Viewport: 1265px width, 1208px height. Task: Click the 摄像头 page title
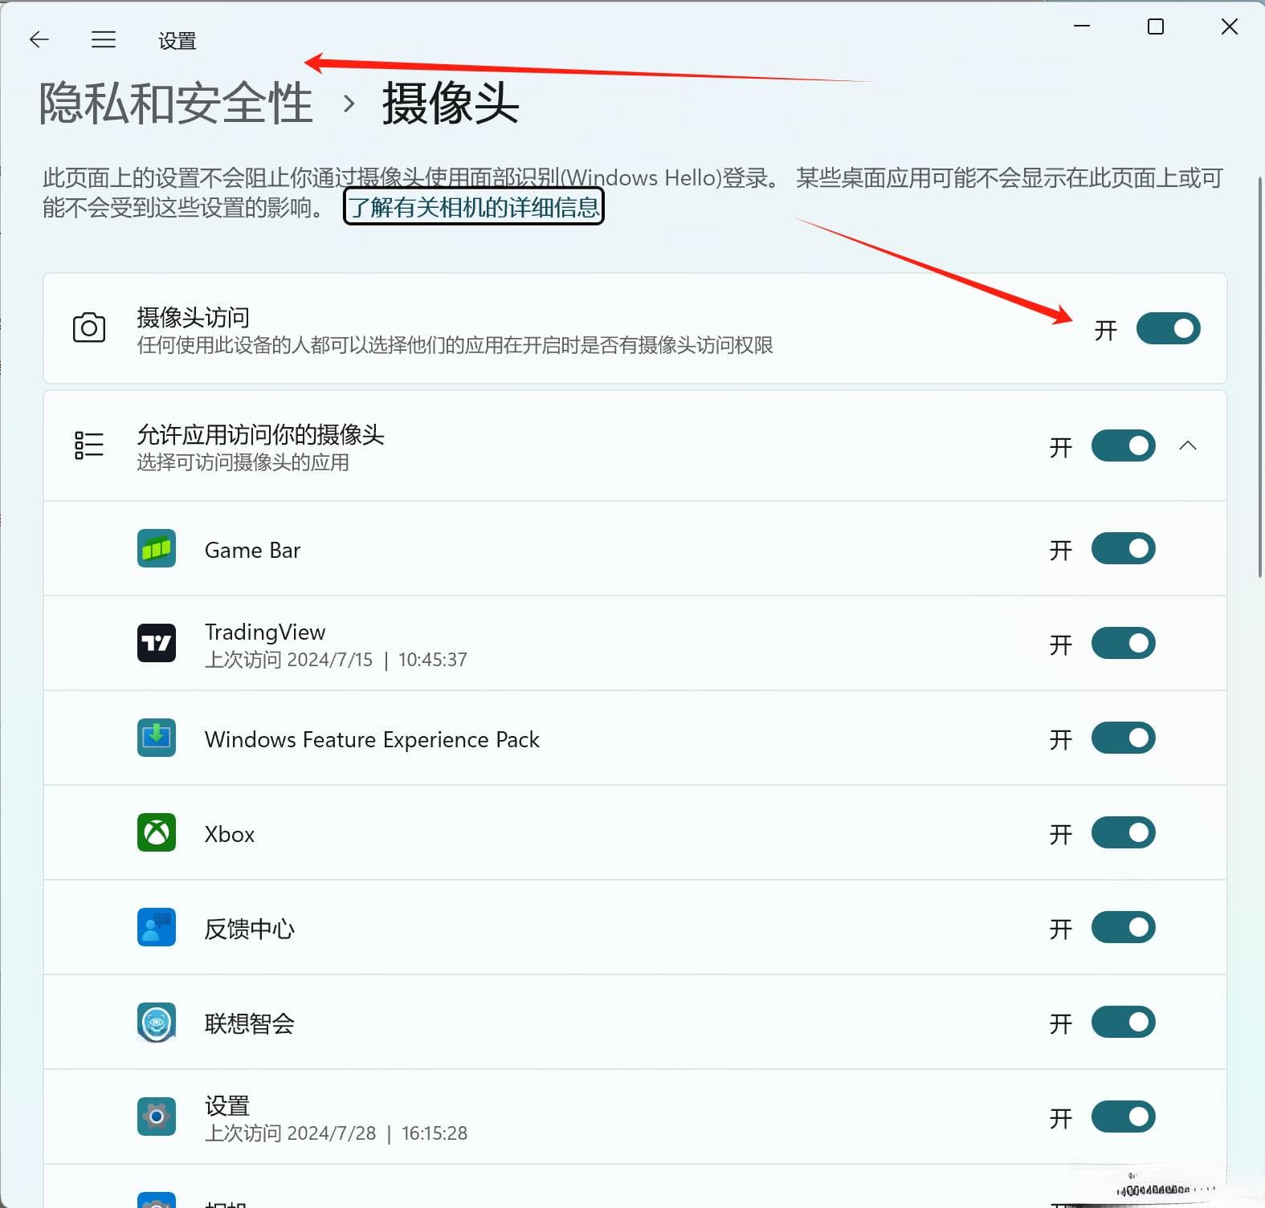pyautogui.click(x=451, y=104)
